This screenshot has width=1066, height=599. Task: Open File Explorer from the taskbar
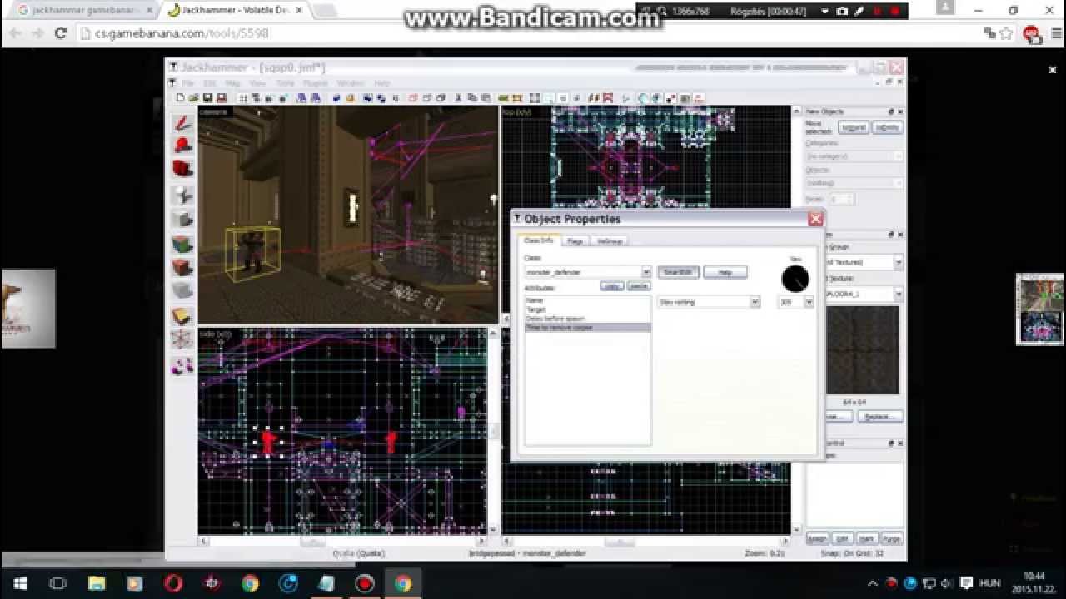tap(96, 583)
